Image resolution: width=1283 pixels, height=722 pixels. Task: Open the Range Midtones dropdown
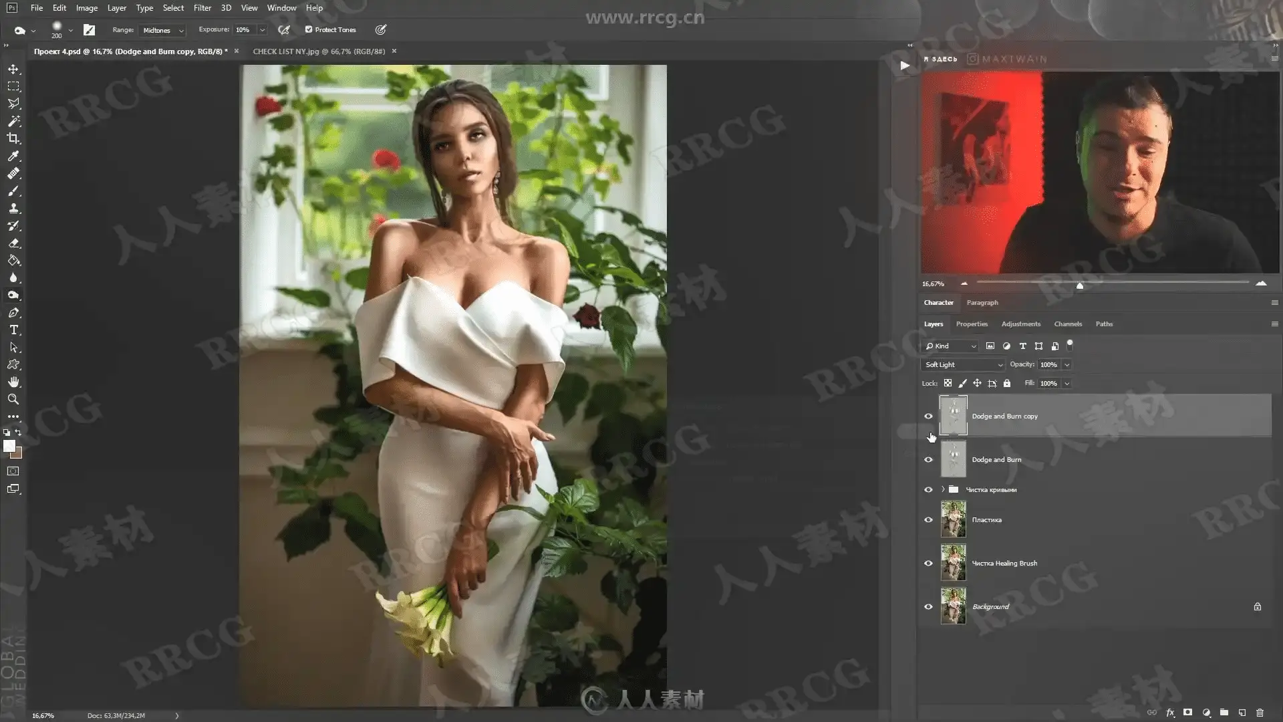pyautogui.click(x=162, y=30)
